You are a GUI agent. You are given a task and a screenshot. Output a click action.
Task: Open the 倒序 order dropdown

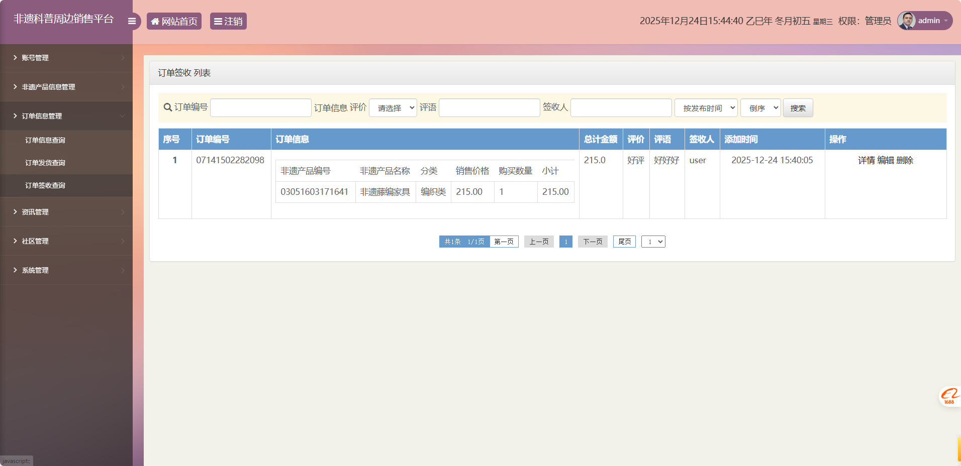click(x=760, y=107)
